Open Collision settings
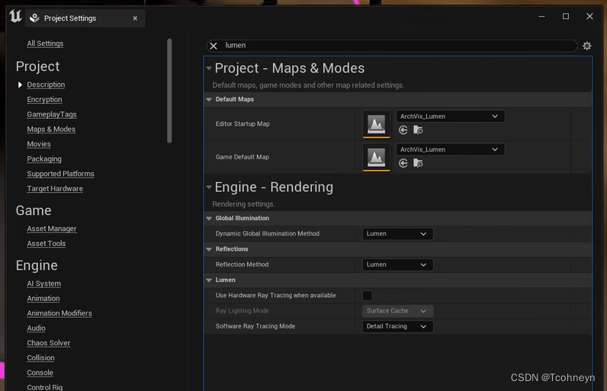This screenshot has height=391, width=607. 40,358
